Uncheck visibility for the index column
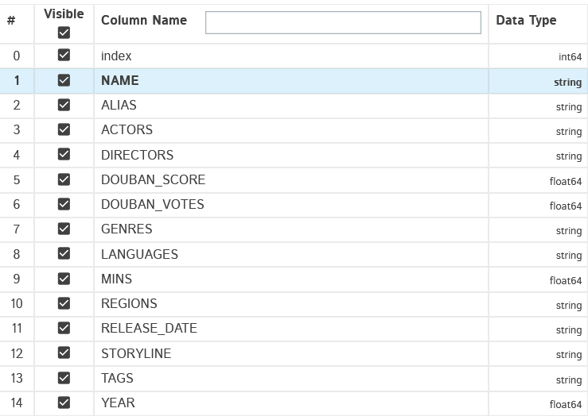Image resolution: width=588 pixels, height=416 pixels. tap(64, 56)
